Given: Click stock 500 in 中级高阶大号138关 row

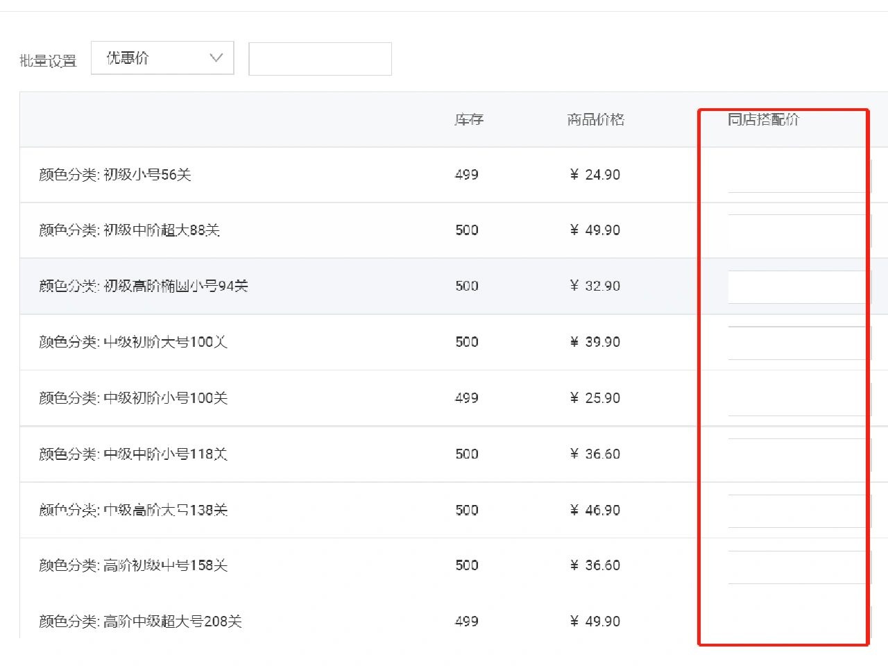Looking at the screenshot, I should 467,511.
